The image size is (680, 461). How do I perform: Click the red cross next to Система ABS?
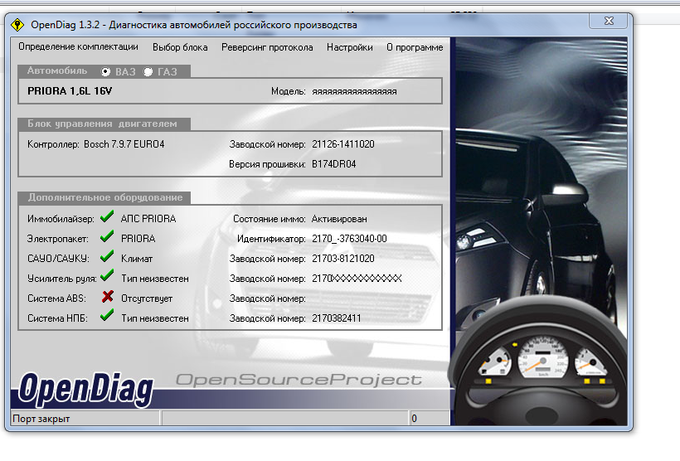(x=108, y=297)
